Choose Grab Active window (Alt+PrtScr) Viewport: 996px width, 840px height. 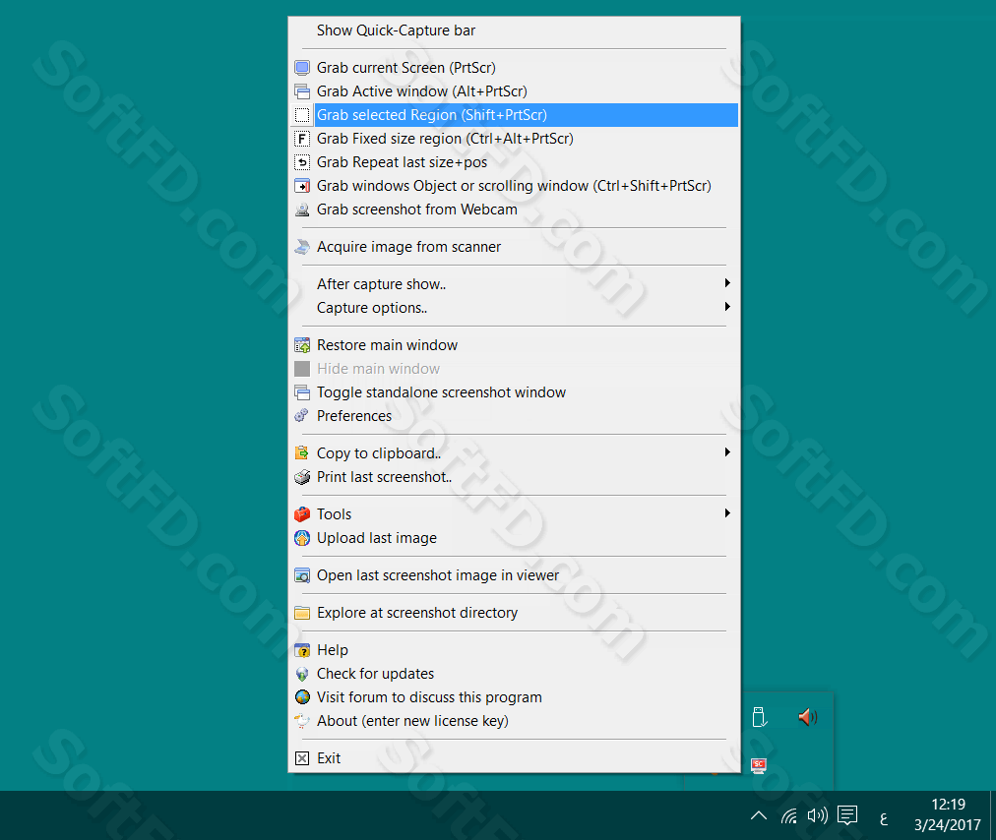click(514, 91)
